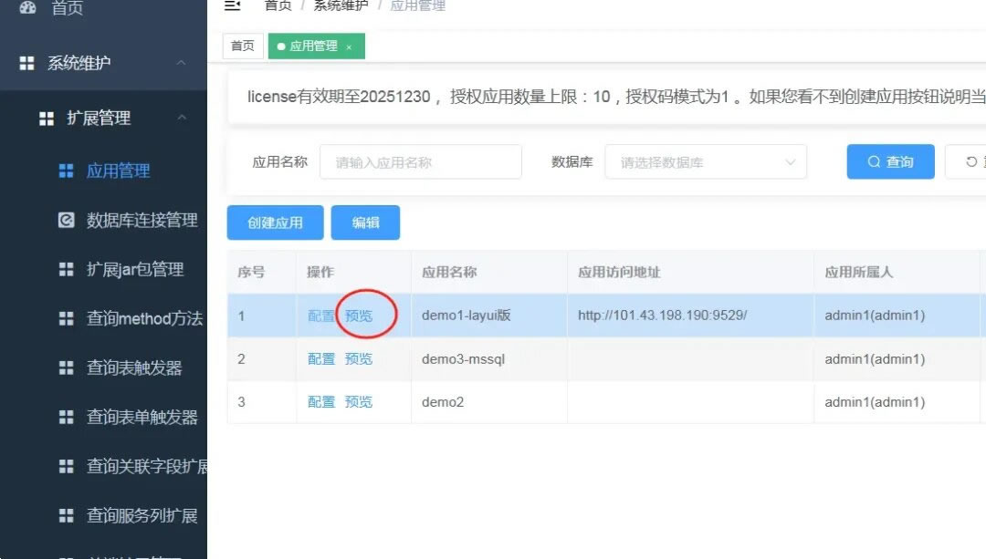Collapse the 扩展管理 submenu chevron
Image resolution: width=986 pixels, height=559 pixels.
pos(181,118)
